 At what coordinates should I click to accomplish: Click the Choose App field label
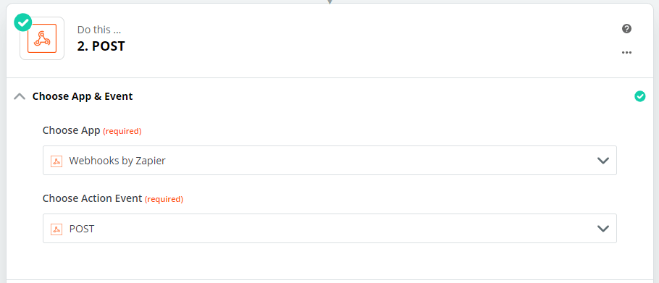point(72,130)
